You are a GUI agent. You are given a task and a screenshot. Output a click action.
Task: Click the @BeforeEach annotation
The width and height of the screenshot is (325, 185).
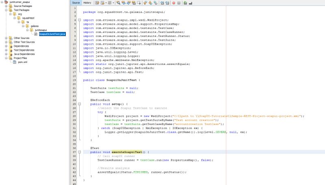[100, 100]
